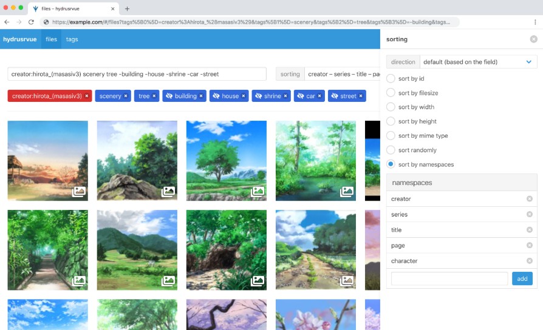The width and height of the screenshot is (543, 330).
Task: Remove the excluded building tag
Action: 201,96
